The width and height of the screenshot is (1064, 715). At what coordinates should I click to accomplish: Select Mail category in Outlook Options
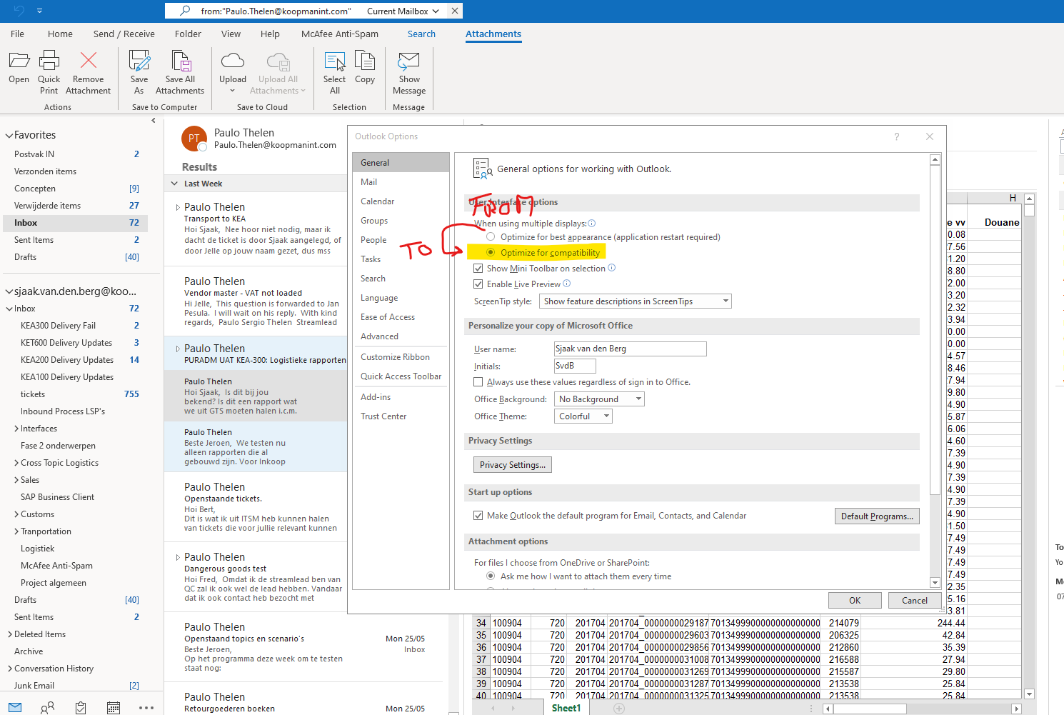401,182
